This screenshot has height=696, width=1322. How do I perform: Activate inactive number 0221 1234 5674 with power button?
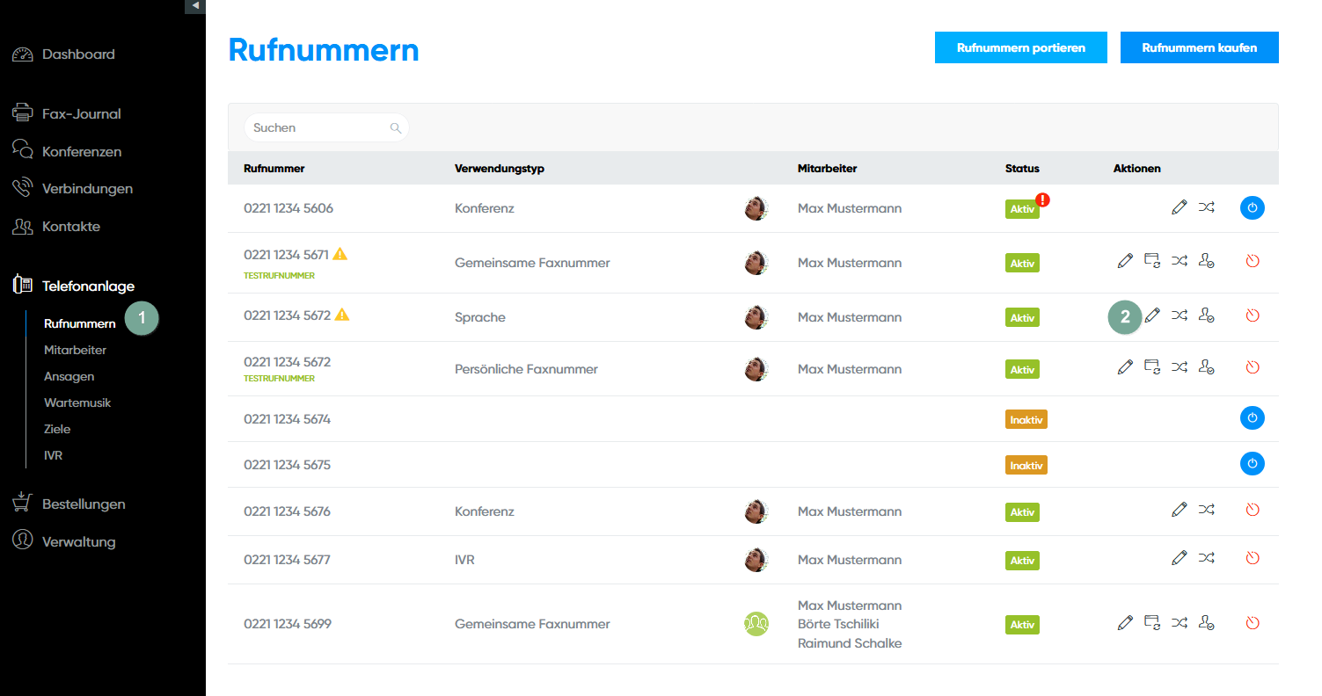click(1253, 418)
